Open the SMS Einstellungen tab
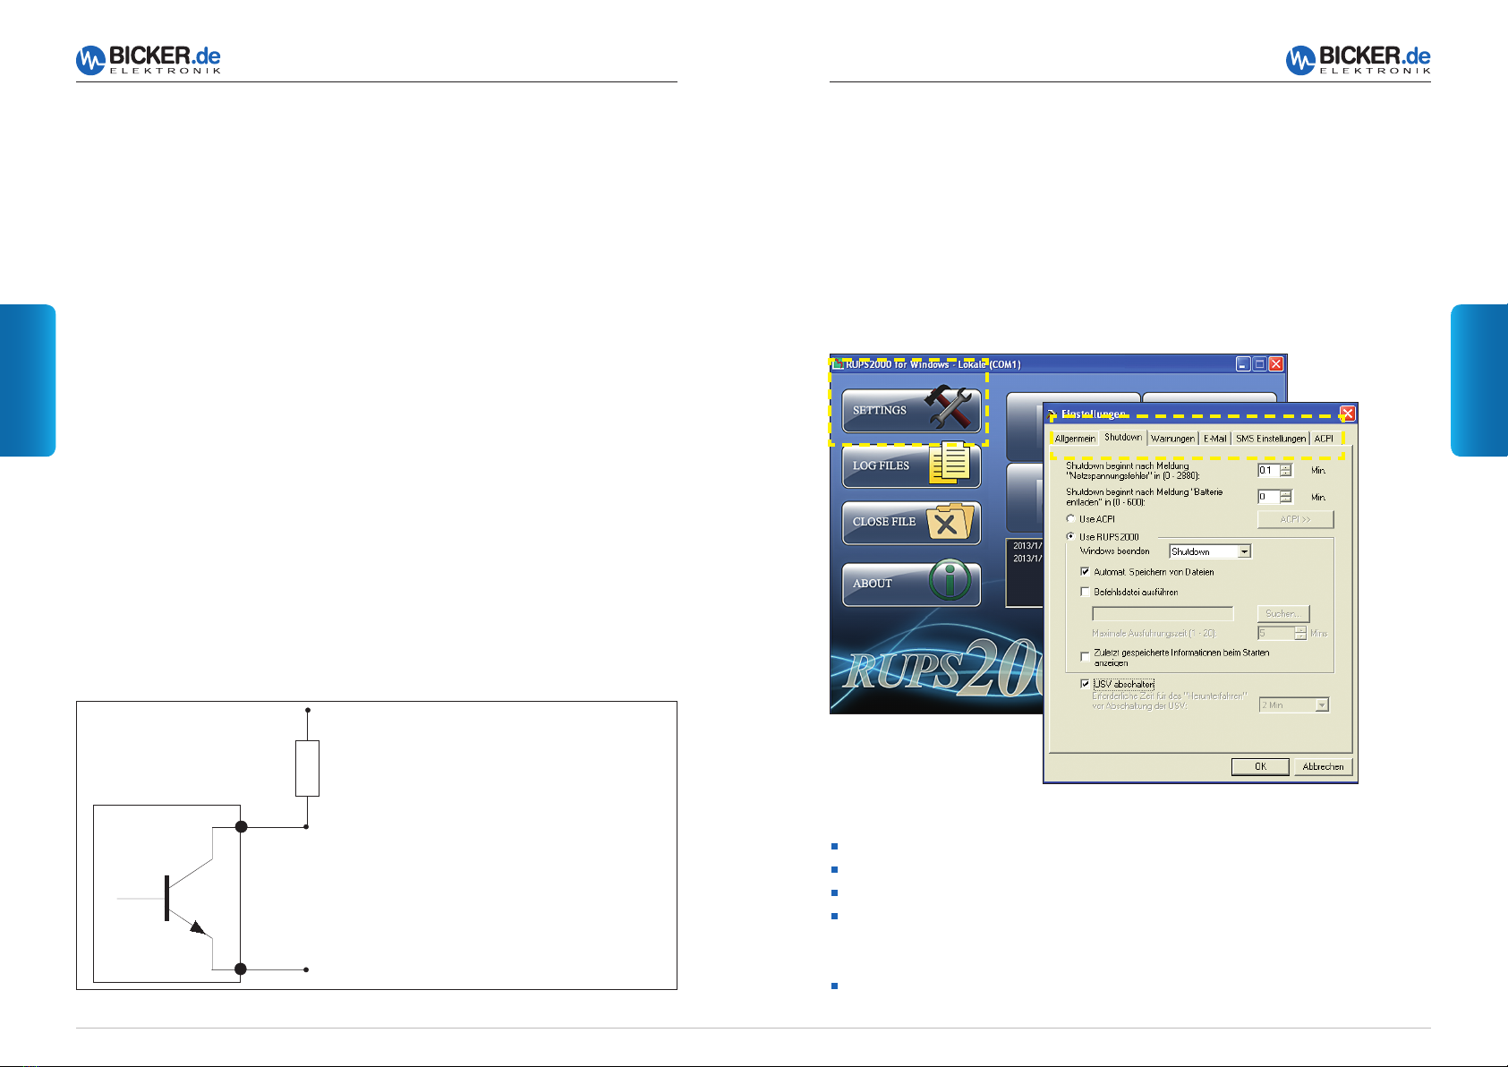The height and width of the screenshot is (1067, 1508). [x=1271, y=439]
